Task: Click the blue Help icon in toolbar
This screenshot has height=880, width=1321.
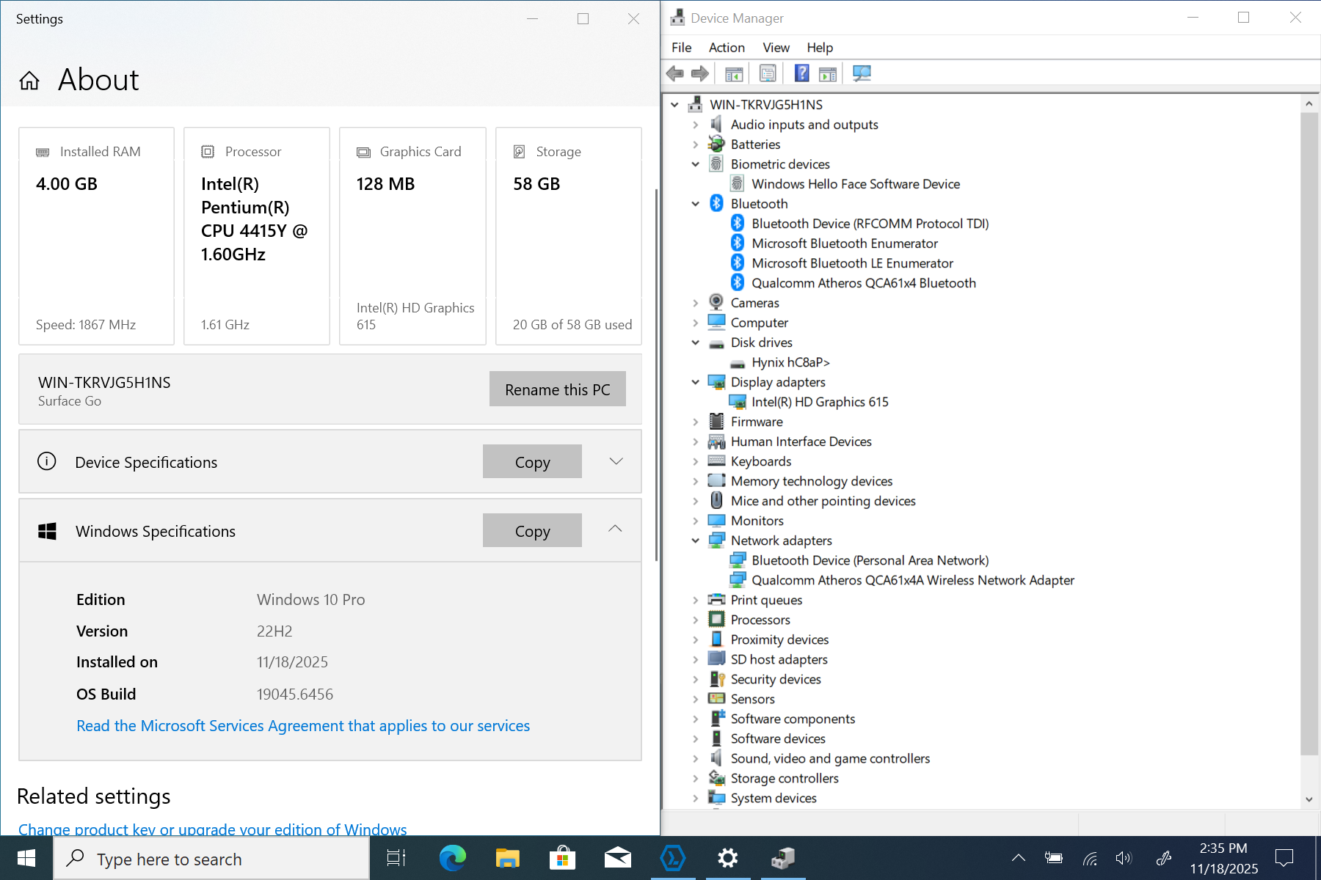Action: point(801,73)
